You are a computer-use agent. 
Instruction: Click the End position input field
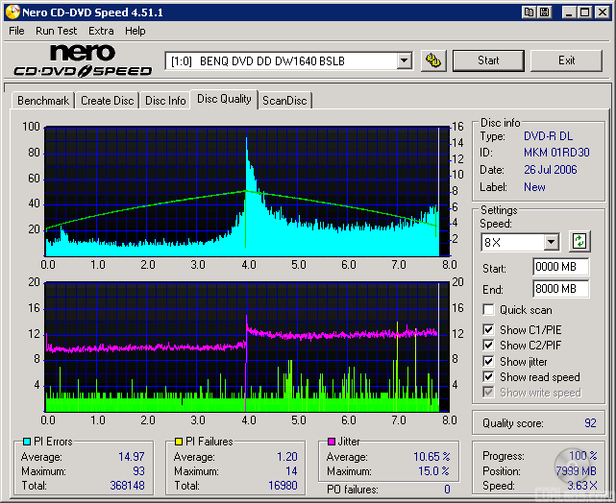pyautogui.click(x=560, y=289)
